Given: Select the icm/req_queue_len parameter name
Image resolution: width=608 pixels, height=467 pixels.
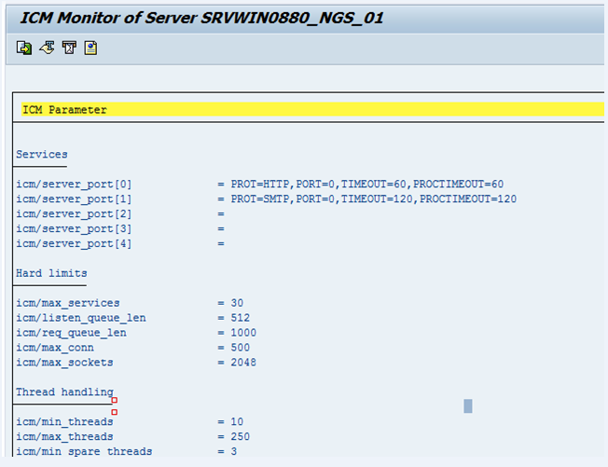Looking at the screenshot, I should tap(71, 334).
